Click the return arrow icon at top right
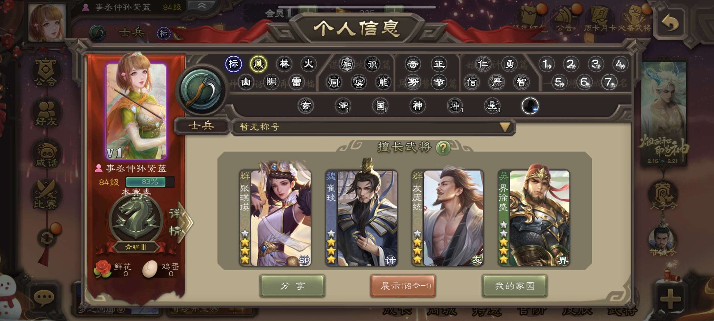 click(670, 23)
